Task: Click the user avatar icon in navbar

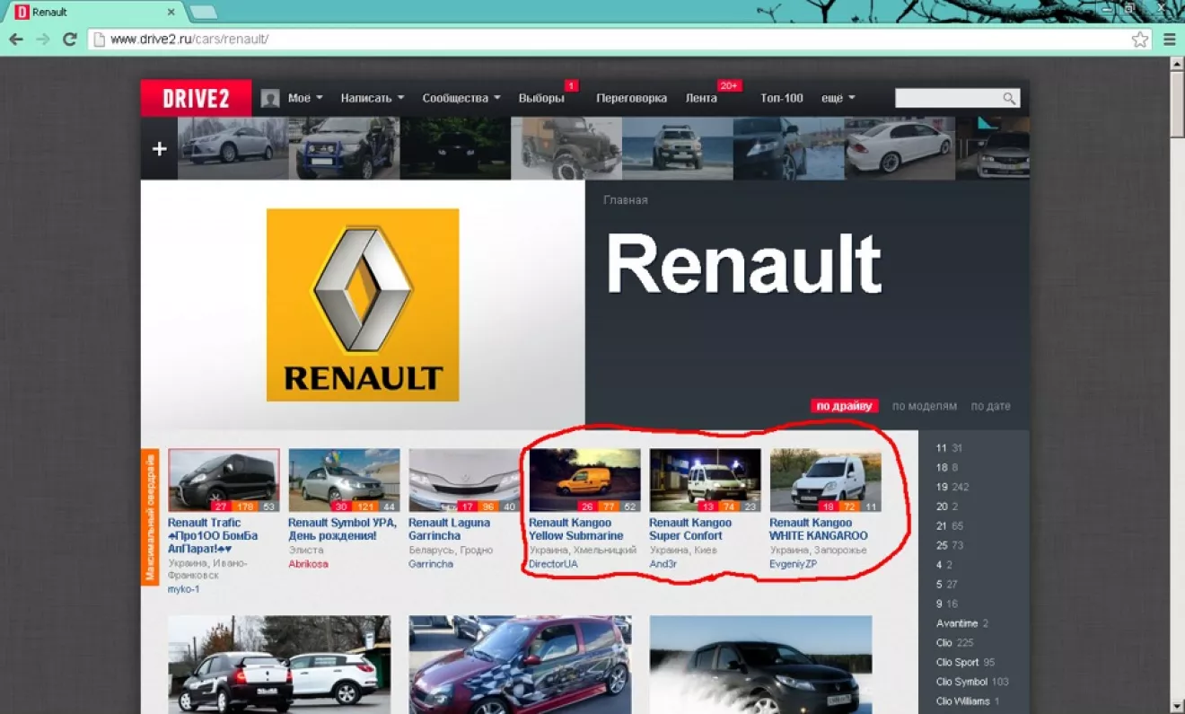Action: pos(270,99)
